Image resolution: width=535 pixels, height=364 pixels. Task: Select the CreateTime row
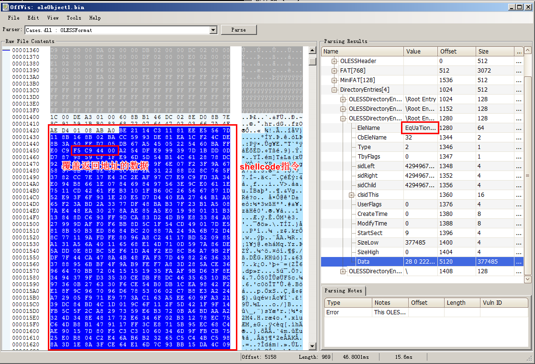click(423, 214)
